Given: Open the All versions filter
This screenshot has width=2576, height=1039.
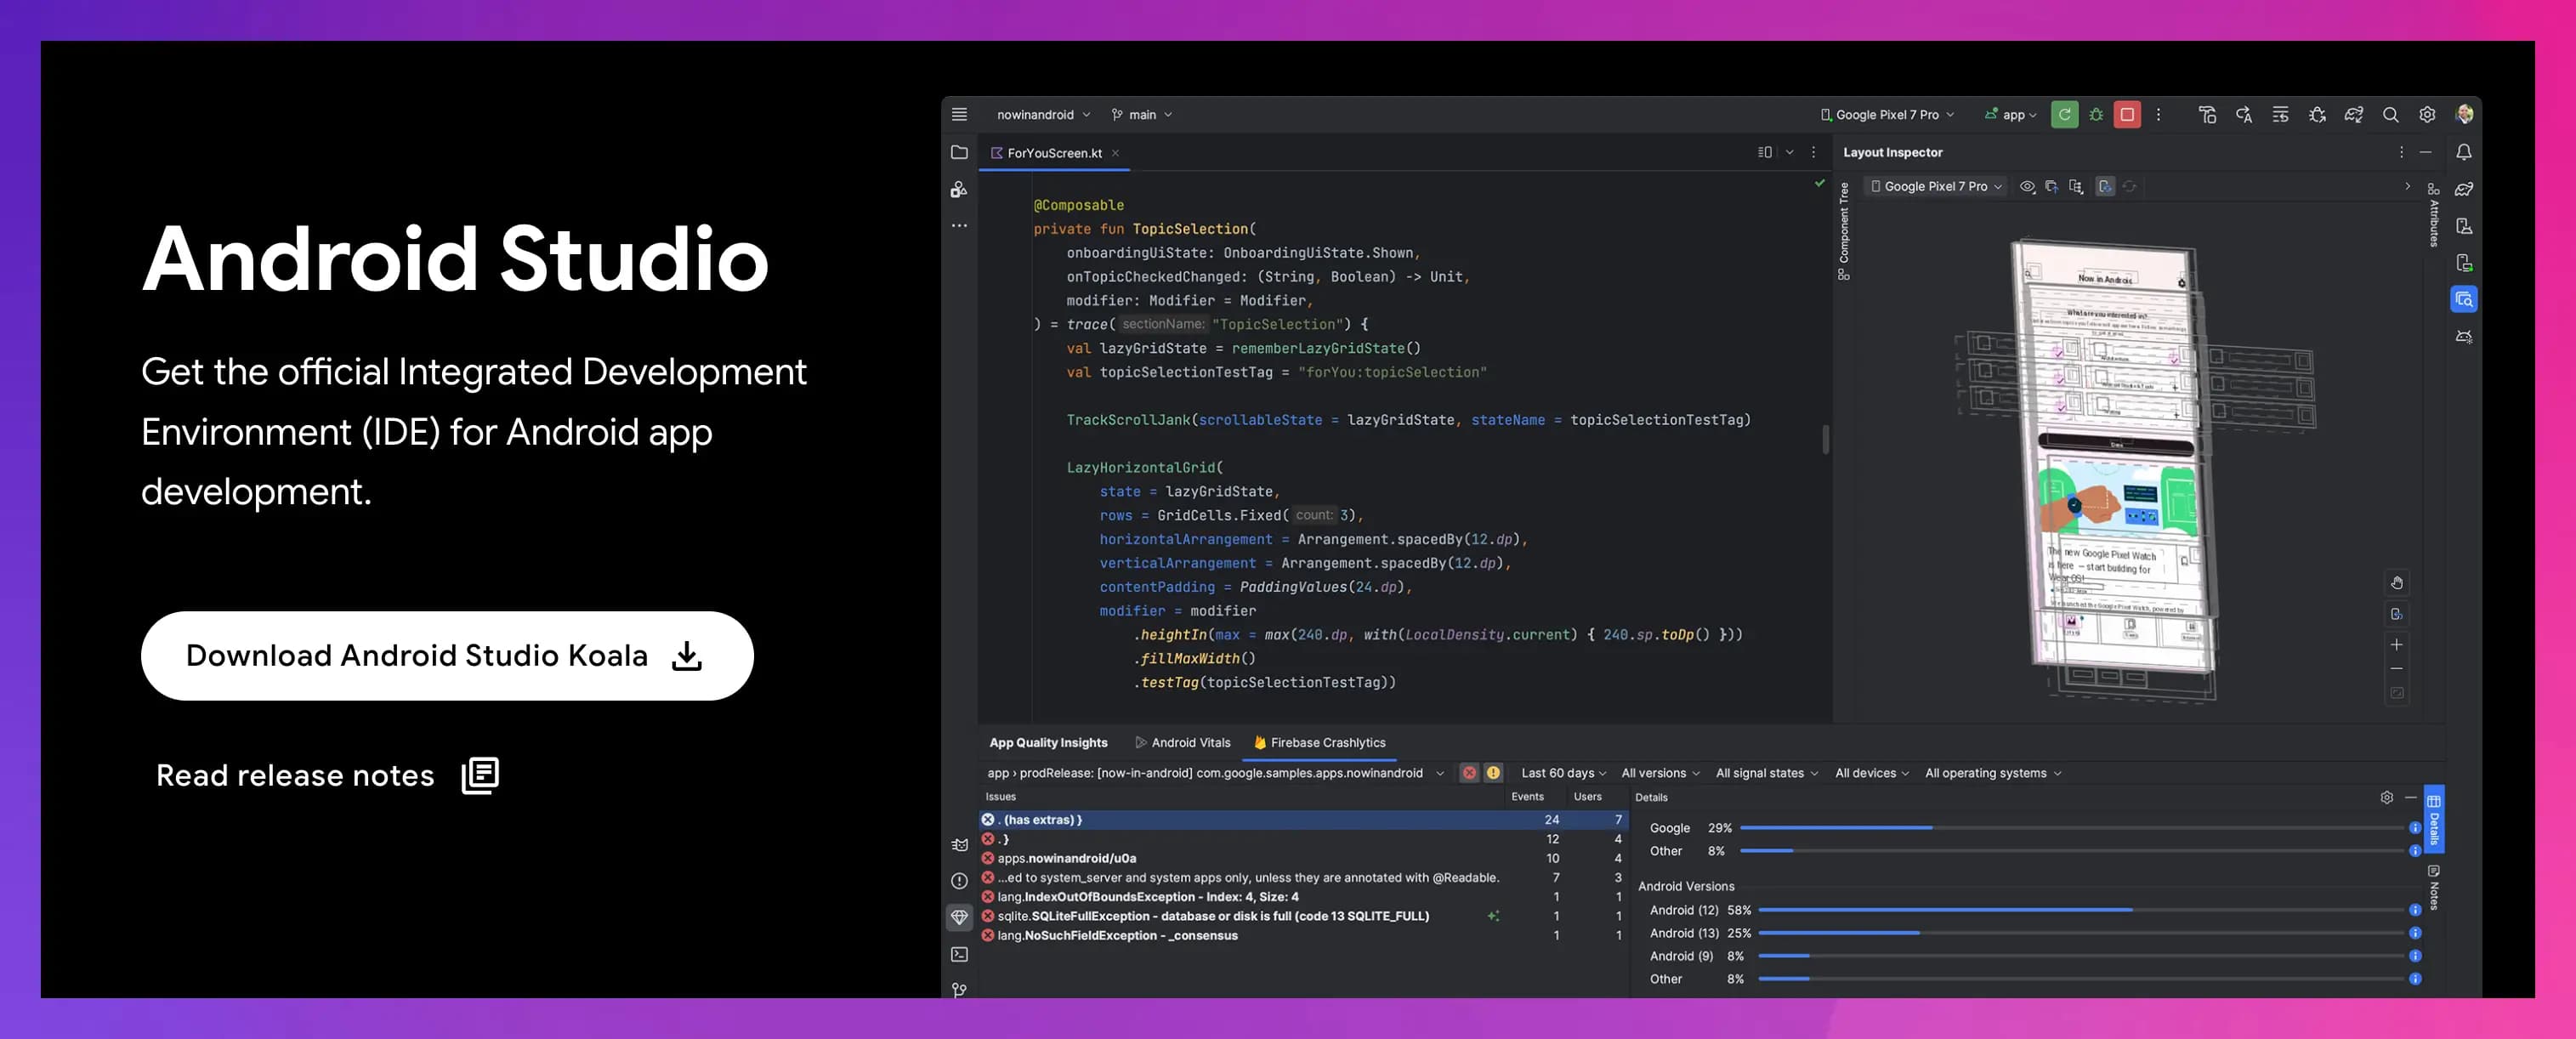Looking at the screenshot, I should (1660, 773).
